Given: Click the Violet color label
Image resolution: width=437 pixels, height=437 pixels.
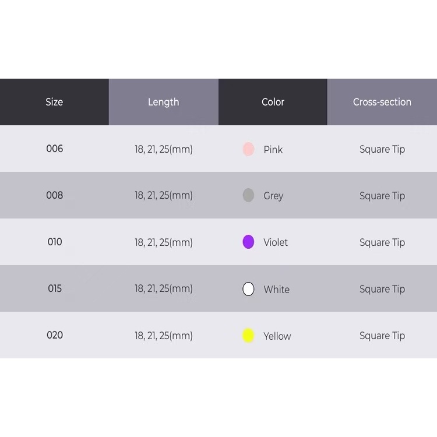Looking at the screenshot, I should 276,242.
